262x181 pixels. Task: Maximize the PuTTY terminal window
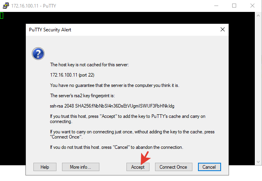[234, 6]
